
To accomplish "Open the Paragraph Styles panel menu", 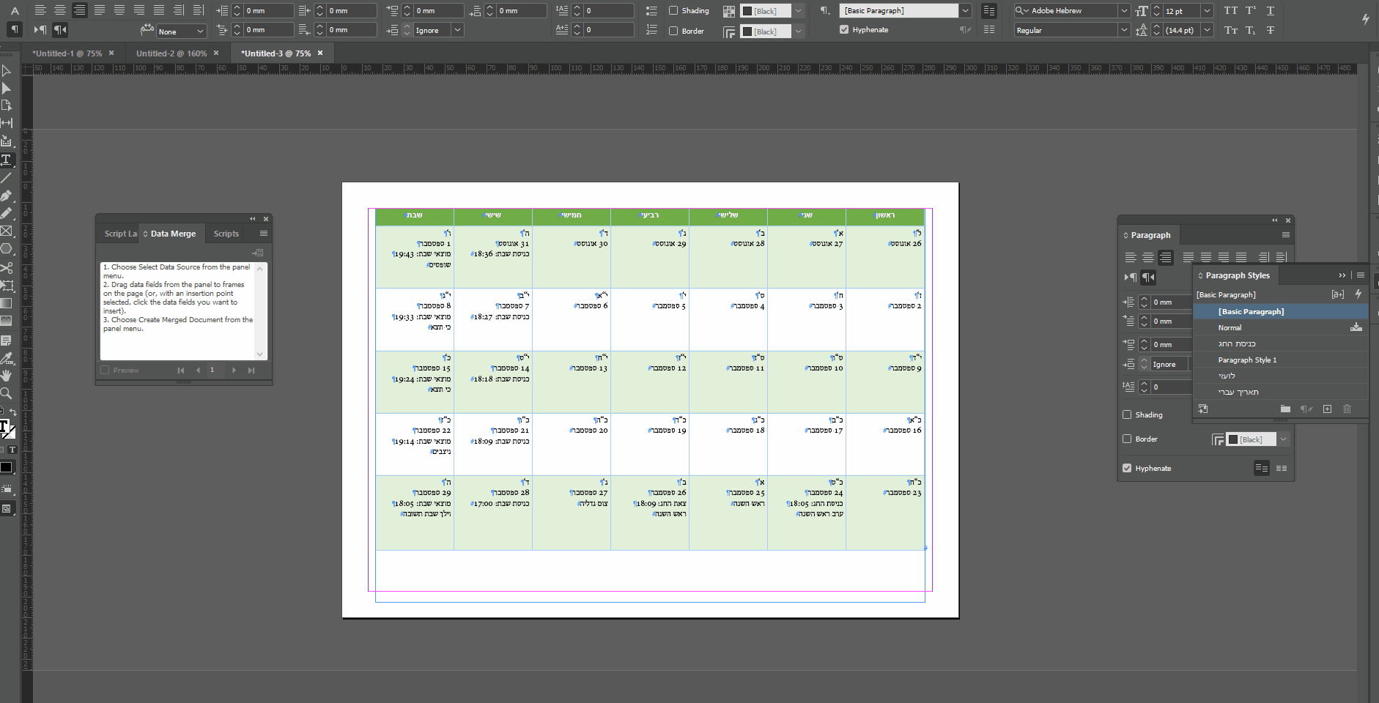I will pos(1361,275).
